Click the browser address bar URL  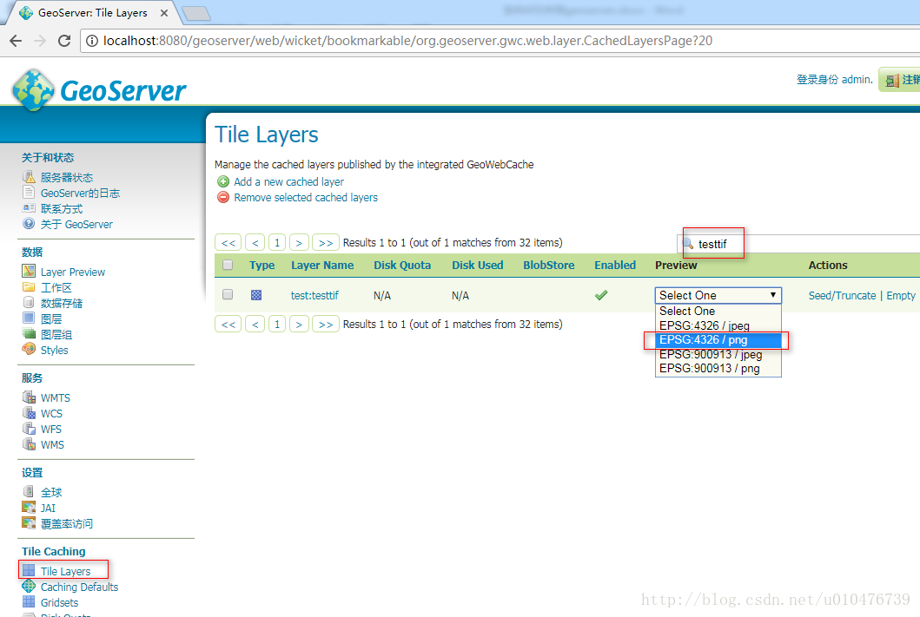point(407,41)
